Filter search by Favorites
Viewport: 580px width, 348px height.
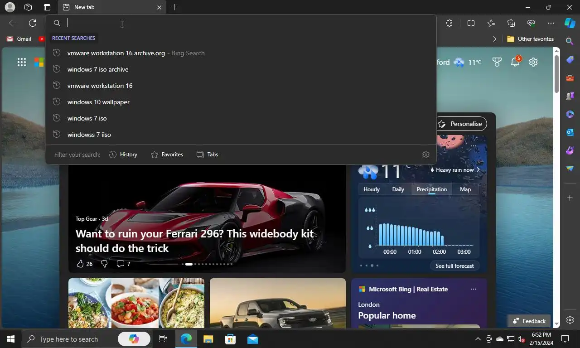pyautogui.click(x=167, y=155)
